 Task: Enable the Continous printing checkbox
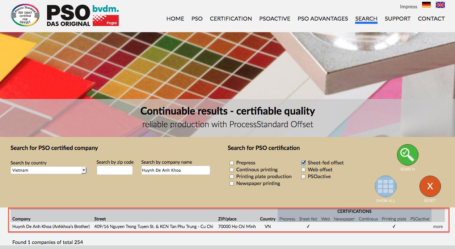(232, 170)
